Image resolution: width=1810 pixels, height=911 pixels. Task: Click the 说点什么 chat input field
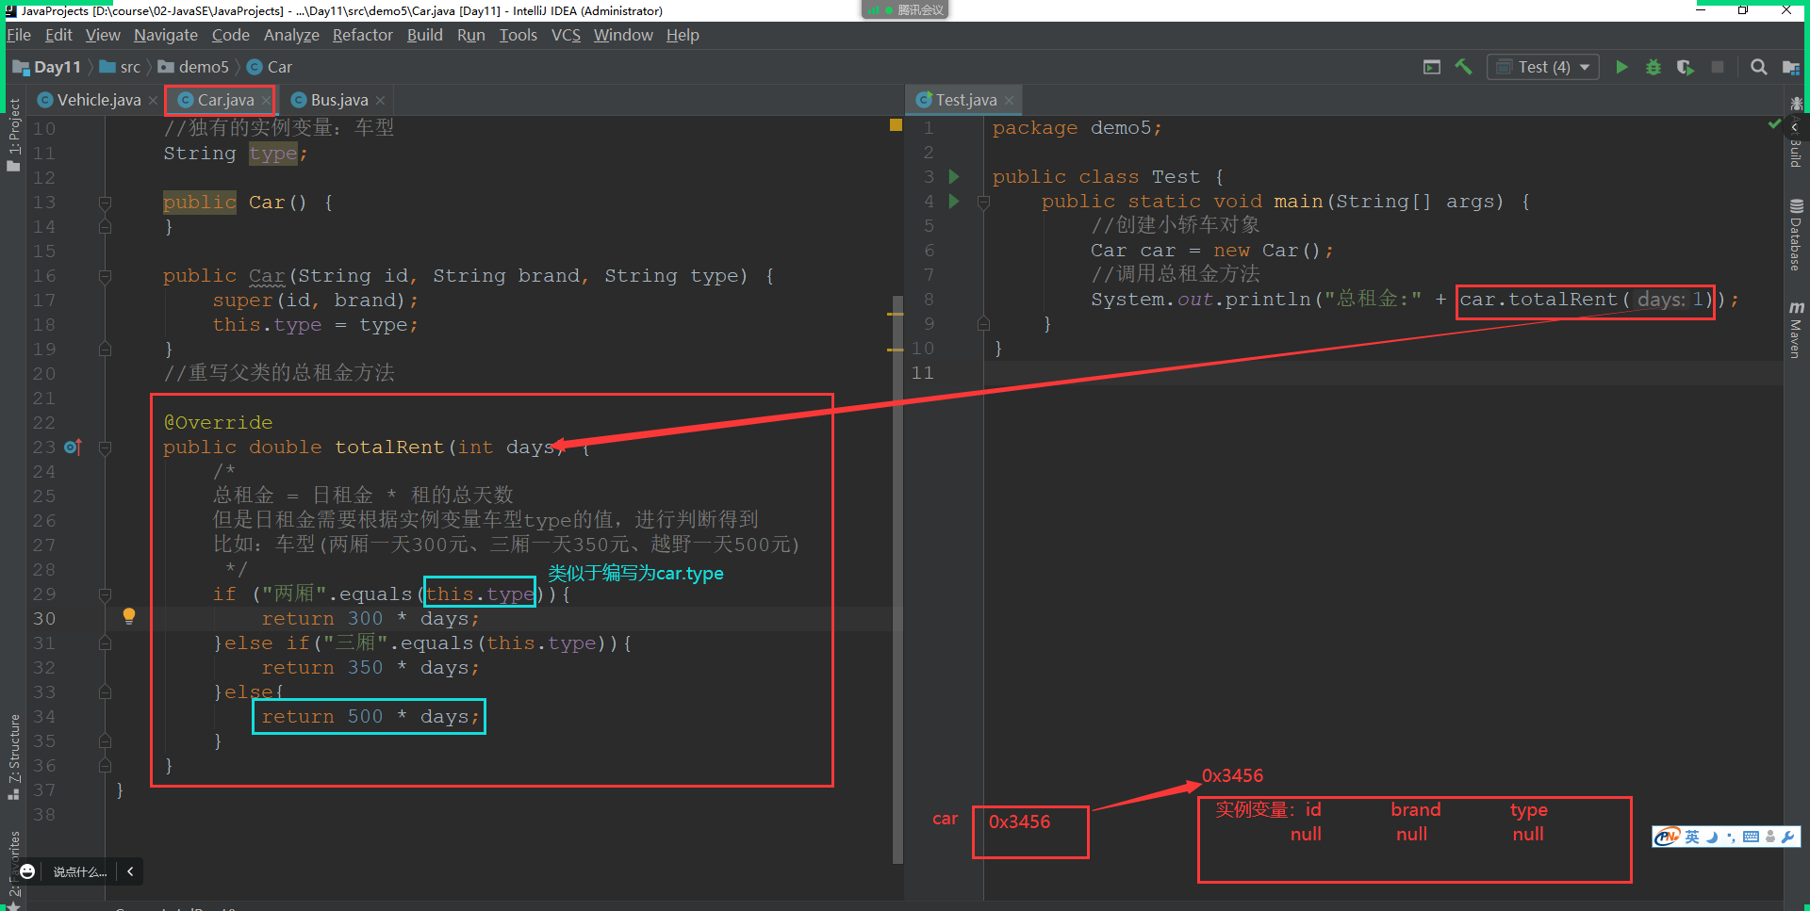click(79, 871)
